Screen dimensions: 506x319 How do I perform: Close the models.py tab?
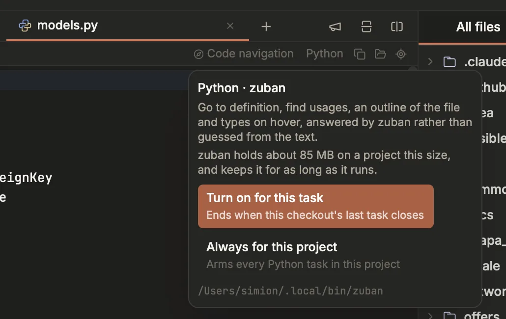(230, 26)
